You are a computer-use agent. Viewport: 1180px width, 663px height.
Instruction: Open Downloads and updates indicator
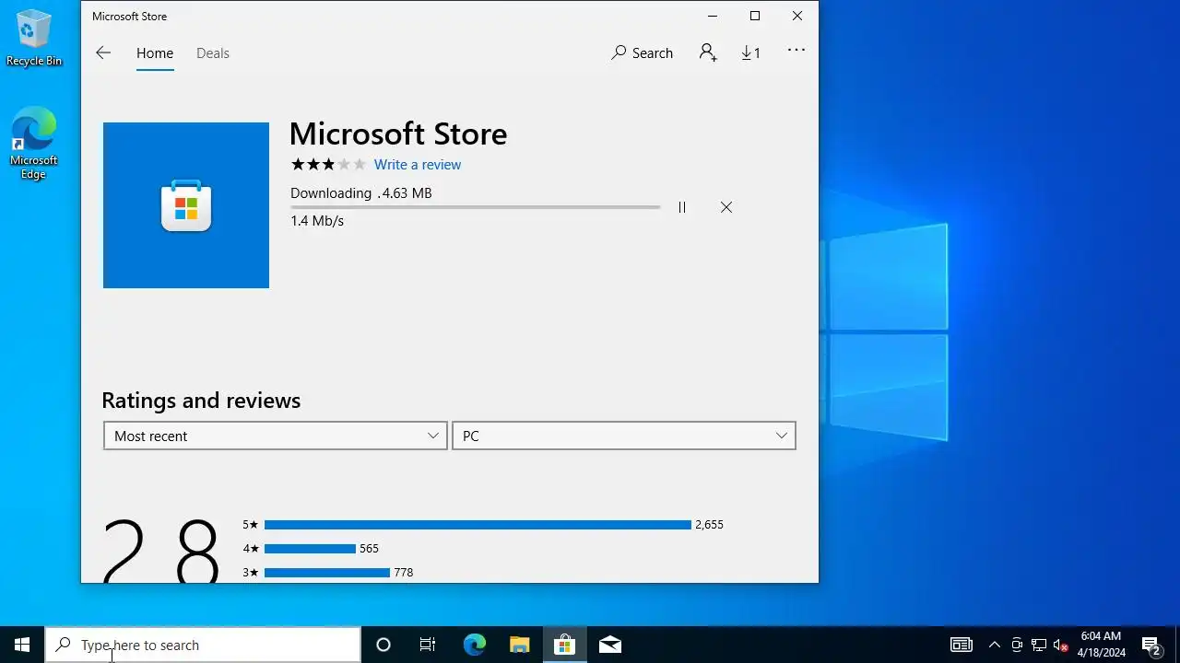[751, 53]
